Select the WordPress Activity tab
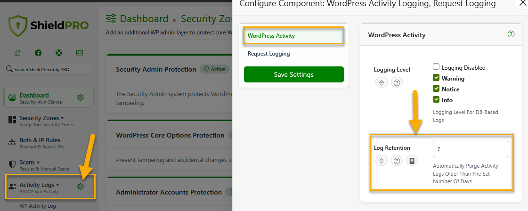This screenshot has width=528, height=211. point(293,36)
